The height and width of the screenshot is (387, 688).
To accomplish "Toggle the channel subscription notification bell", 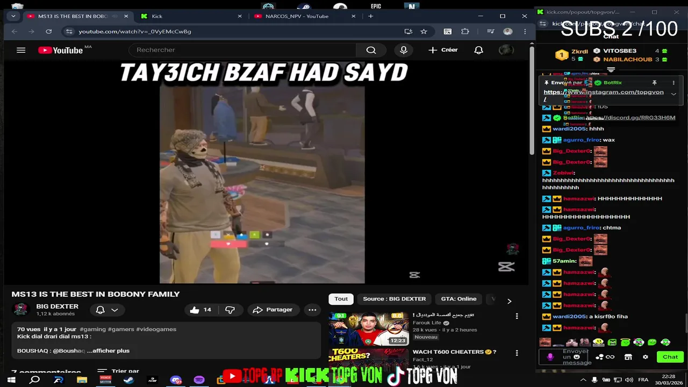I will tap(101, 310).
